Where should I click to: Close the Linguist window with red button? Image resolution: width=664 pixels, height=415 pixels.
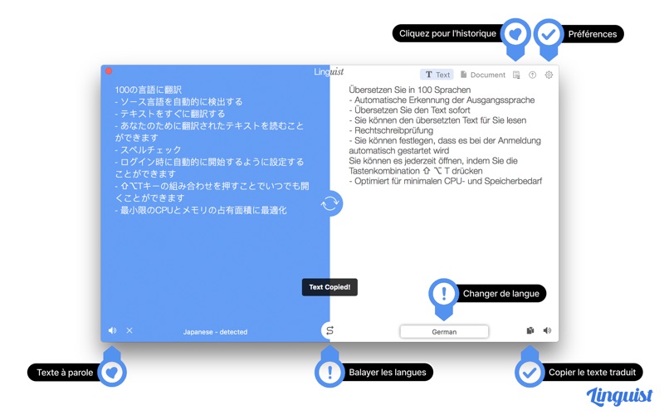109,71
